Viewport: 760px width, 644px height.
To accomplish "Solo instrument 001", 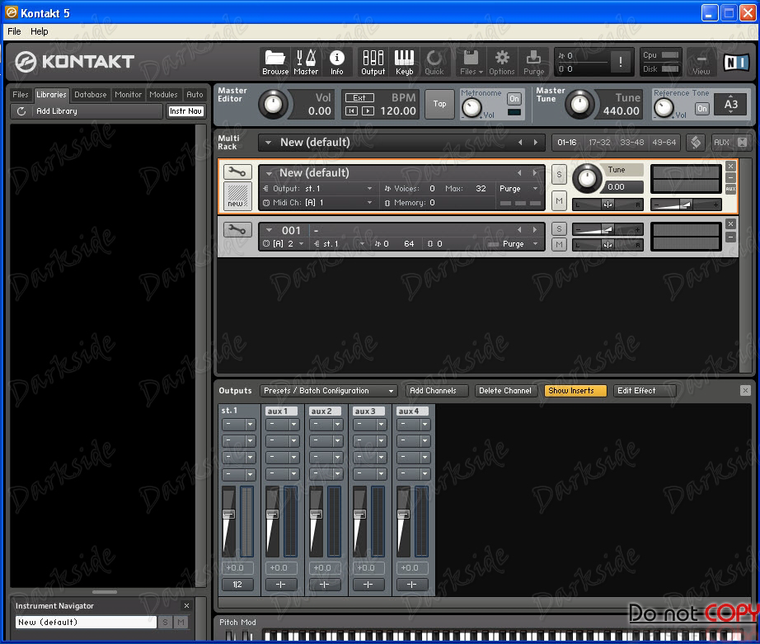I will 559,229.
